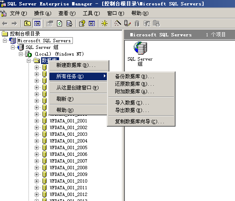Click the yellow star New icon

pos(104,23)
